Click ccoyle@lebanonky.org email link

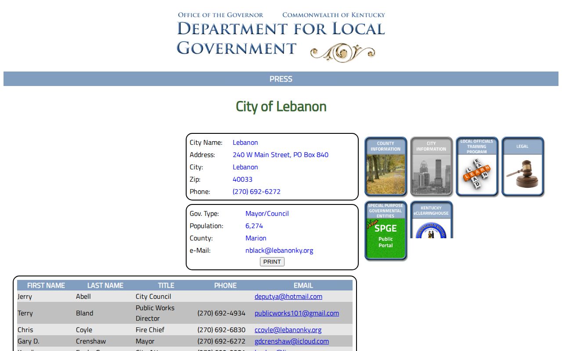pos(288,330)
